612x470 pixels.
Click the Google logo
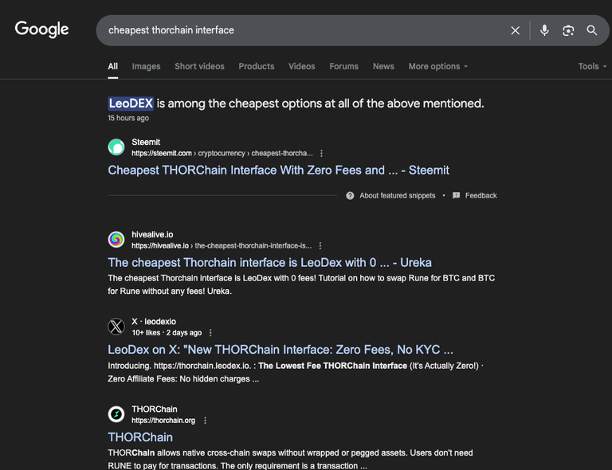pos(41,29)
